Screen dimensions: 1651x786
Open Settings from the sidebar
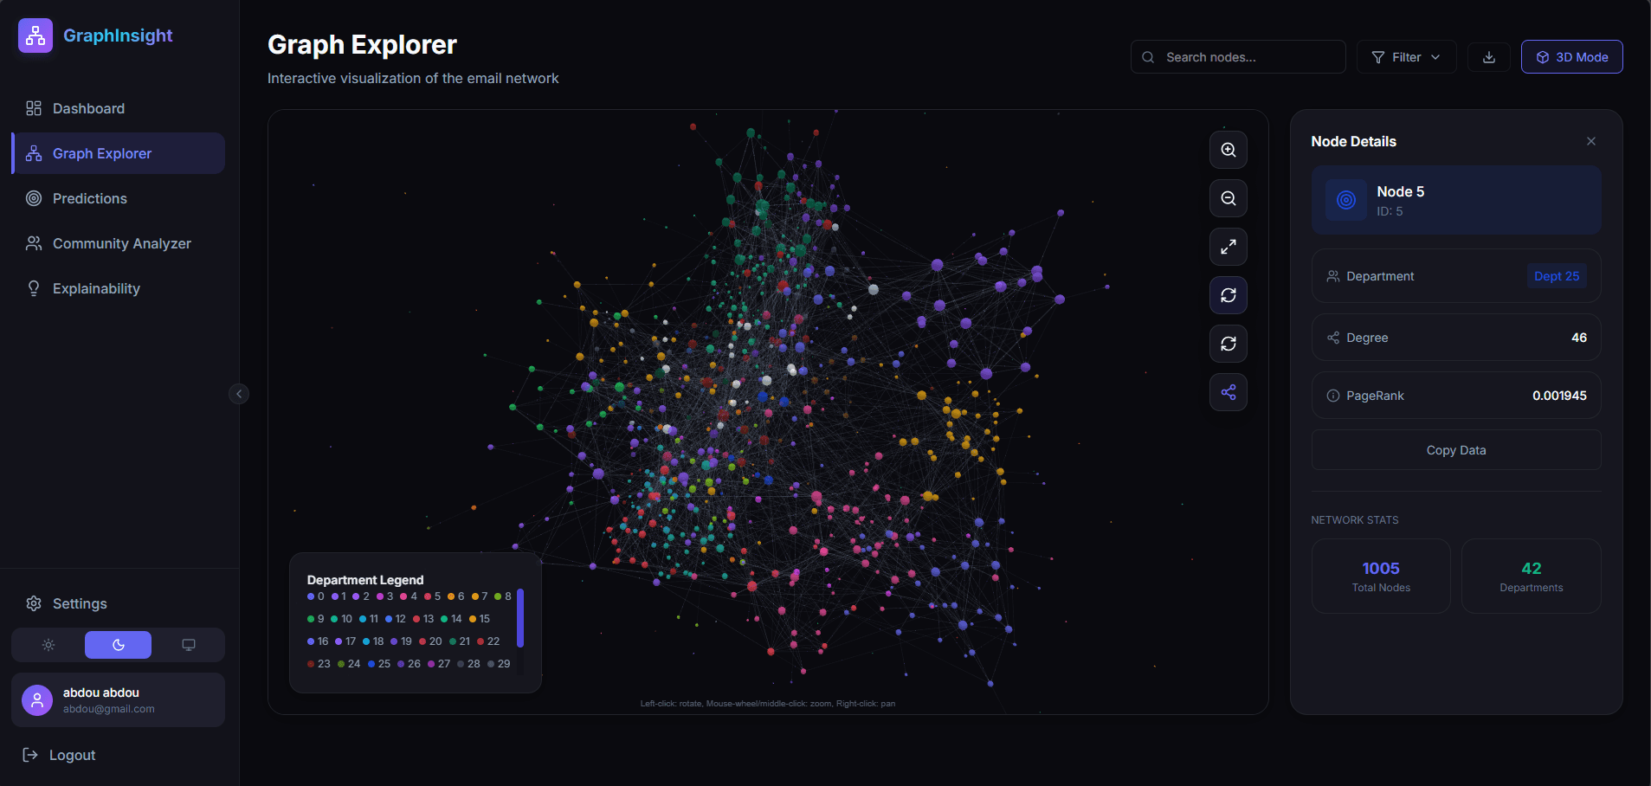118,603
